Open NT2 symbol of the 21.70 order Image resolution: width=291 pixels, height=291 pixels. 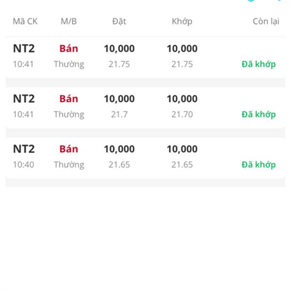[24, 98]
